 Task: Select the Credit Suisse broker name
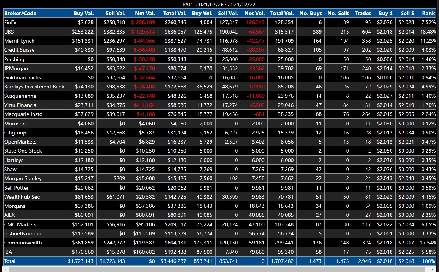(x=19, y=50)
